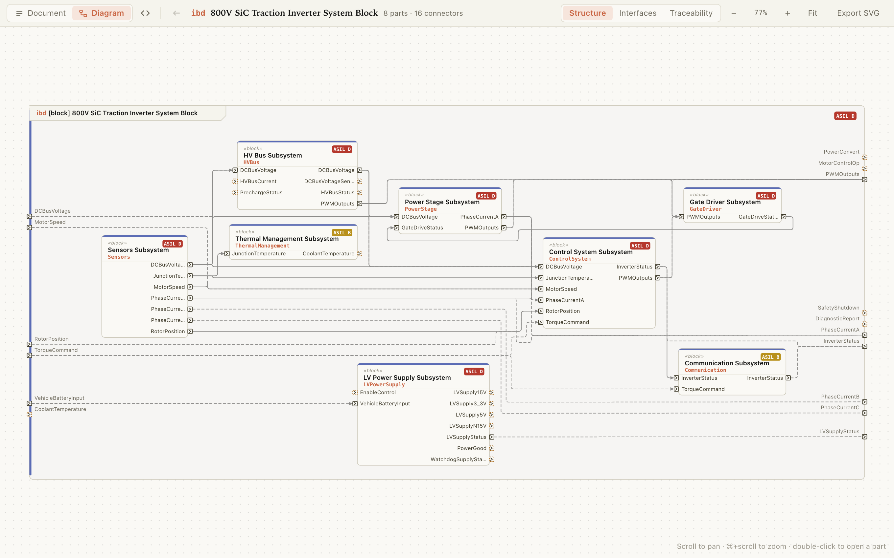Click LV Power Supply Subsystem title
Viewport: 894px width, 558px height.
(407, 377)
